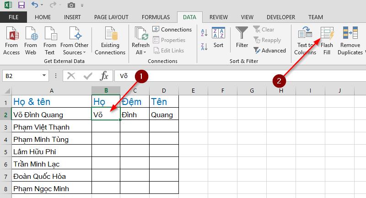Click the Remove Duplicates icon

click(x=350, y=35)
